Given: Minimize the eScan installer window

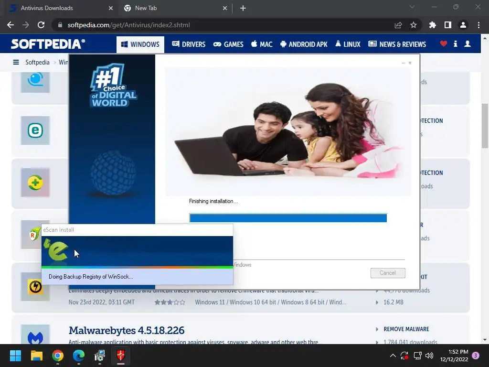Looking at the screenshot, I should pyautogui.click(x=403, y=63).
